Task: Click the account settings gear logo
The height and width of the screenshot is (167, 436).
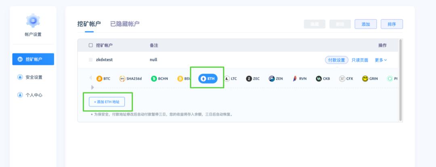Action: click(33, 21)
